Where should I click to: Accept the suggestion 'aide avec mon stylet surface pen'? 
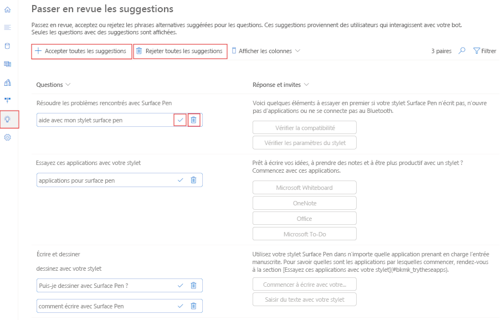[179, 119]
